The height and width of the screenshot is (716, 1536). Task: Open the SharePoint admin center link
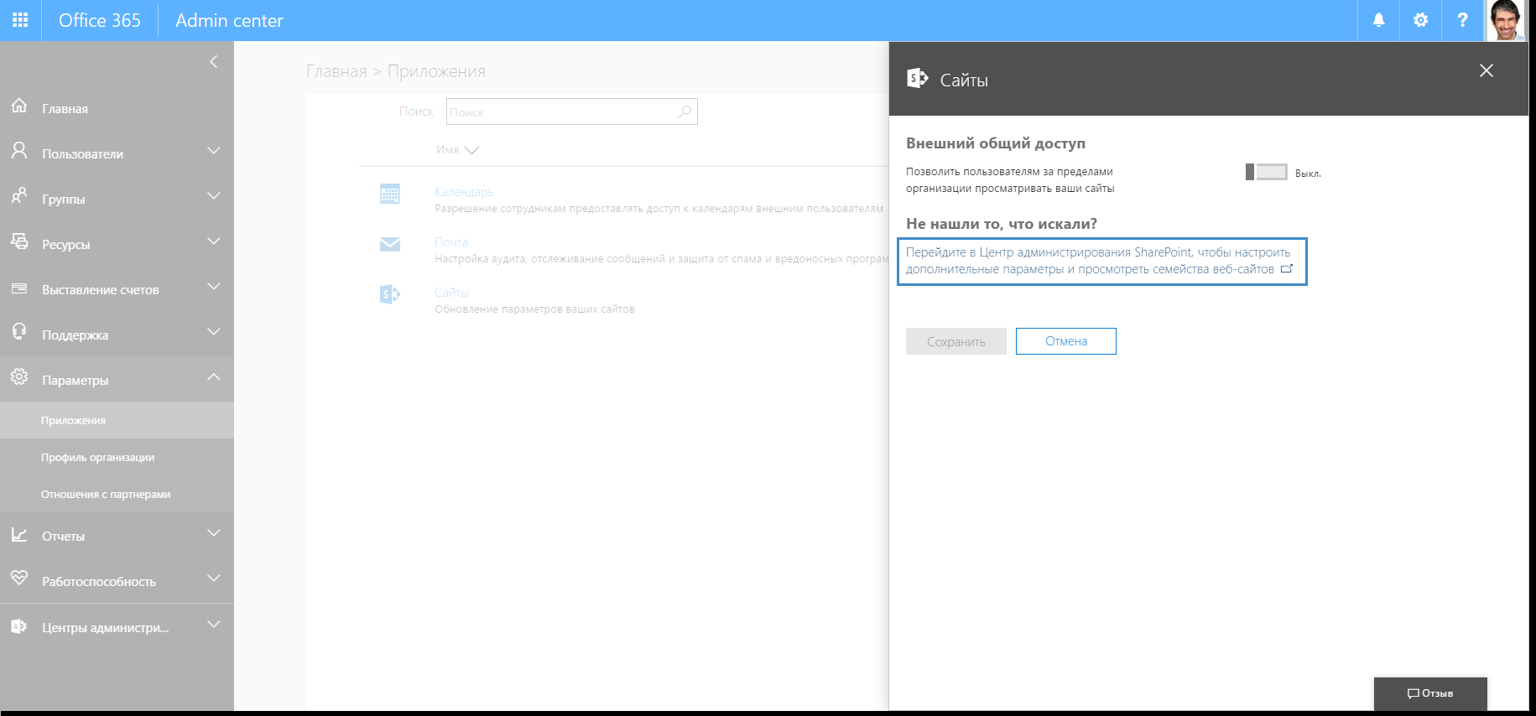pos(1098,261)
